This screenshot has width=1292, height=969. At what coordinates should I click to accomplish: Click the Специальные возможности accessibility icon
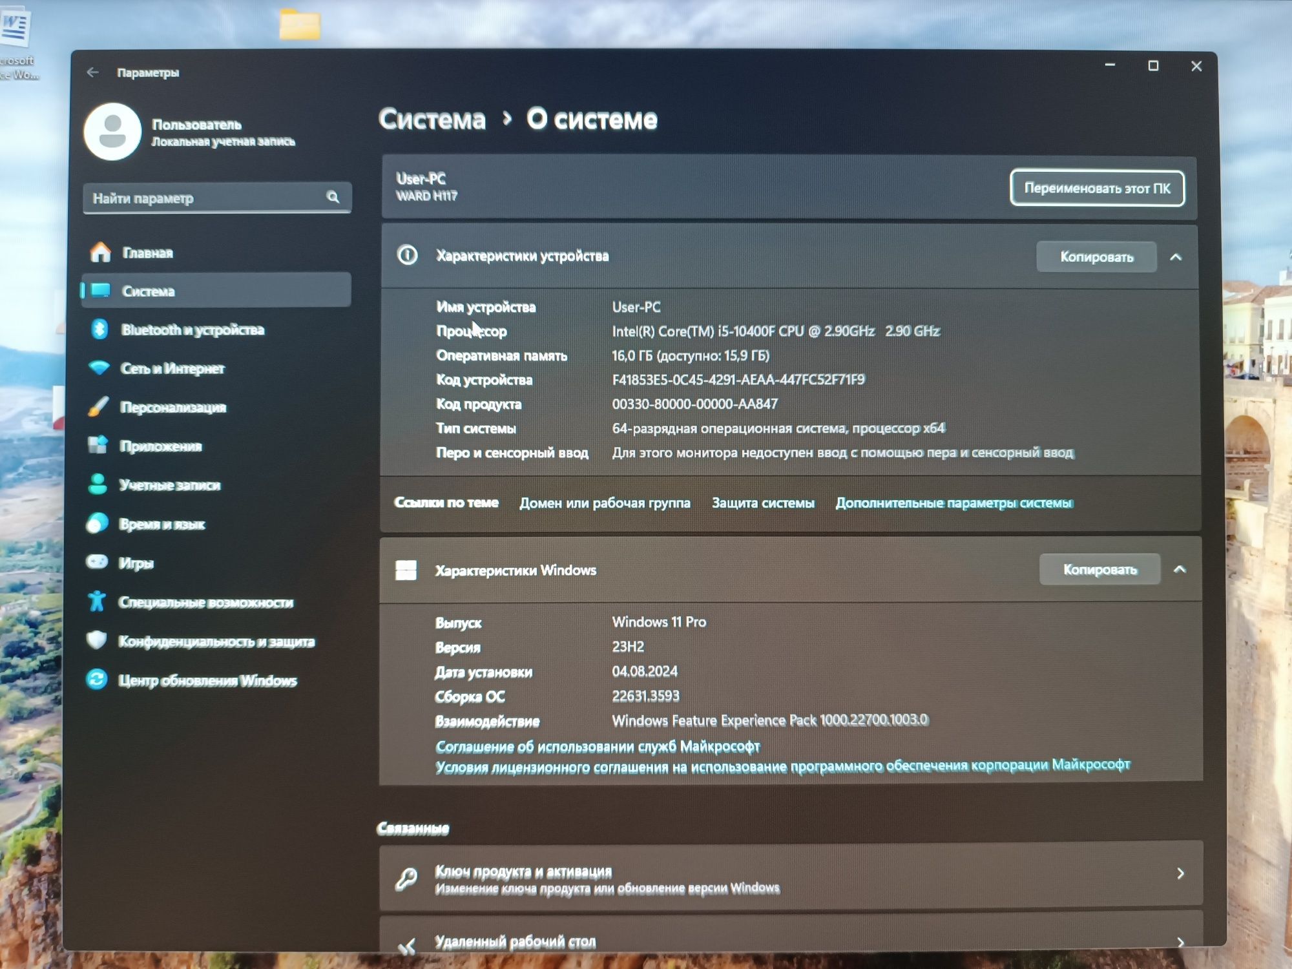click(97, 601)
